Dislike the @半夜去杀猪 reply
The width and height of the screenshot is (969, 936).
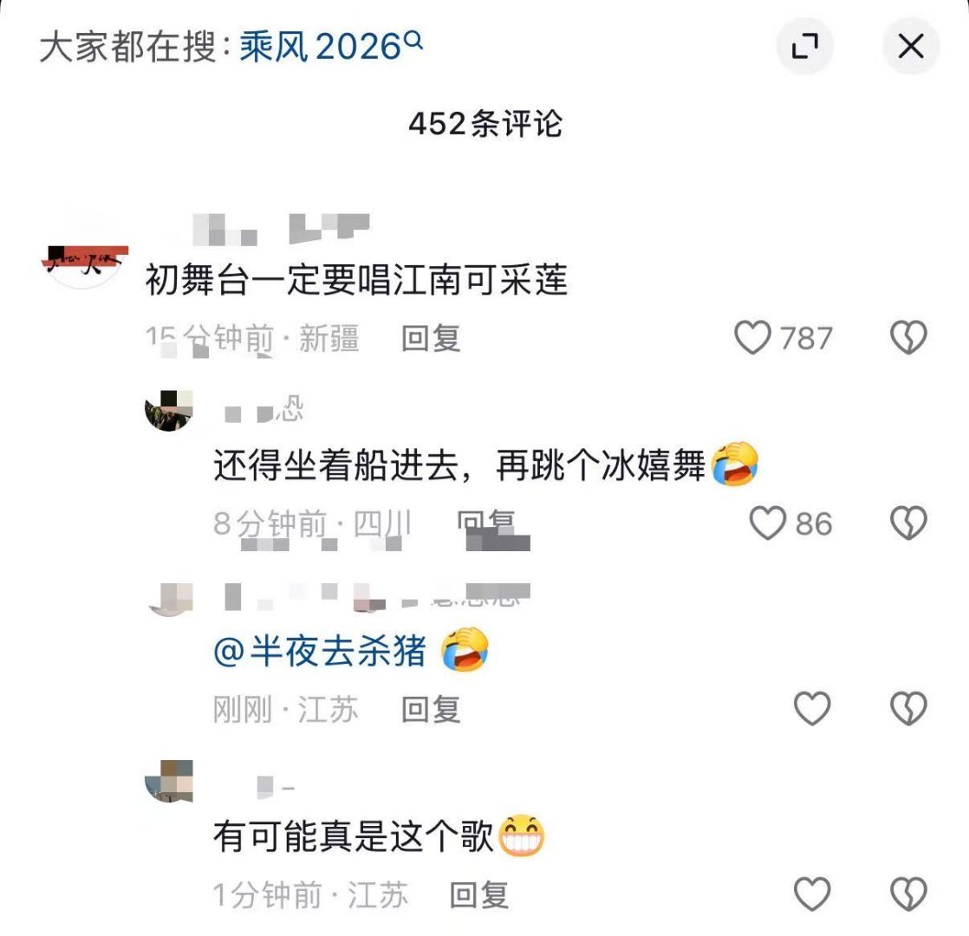click(908, 708)
